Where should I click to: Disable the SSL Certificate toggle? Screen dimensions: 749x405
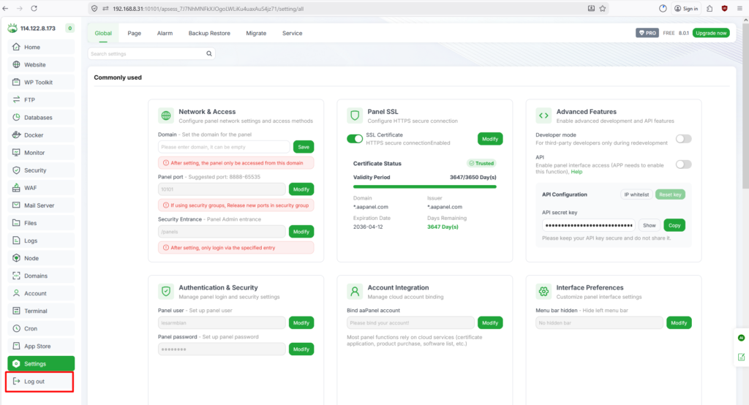pos(355,139)
